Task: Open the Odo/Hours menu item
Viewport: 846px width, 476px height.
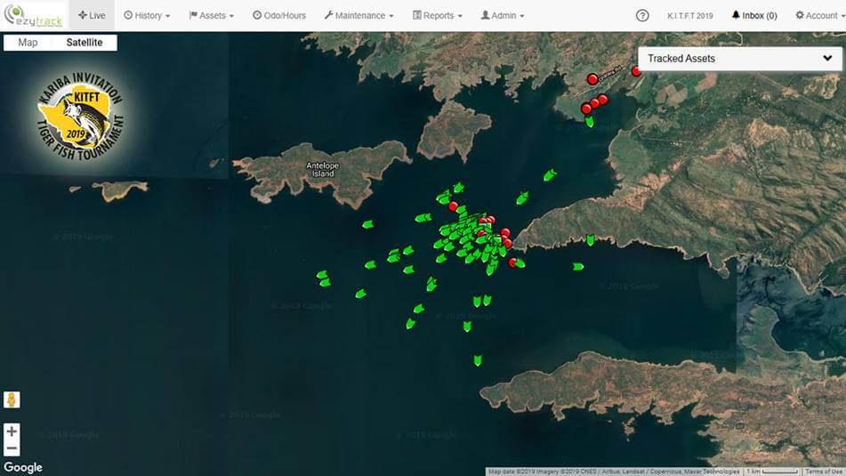Action: pos(278,15)
